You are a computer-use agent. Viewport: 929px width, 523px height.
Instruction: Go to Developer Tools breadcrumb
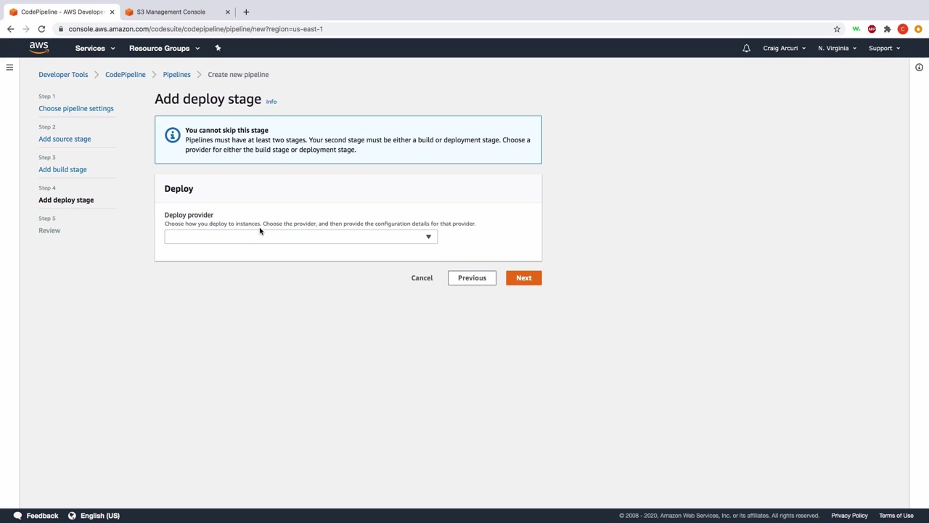click(63, 74)
